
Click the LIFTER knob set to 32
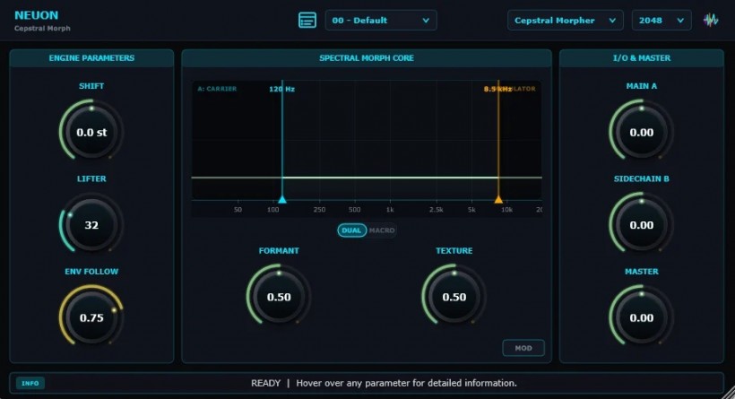coord(91,225)
